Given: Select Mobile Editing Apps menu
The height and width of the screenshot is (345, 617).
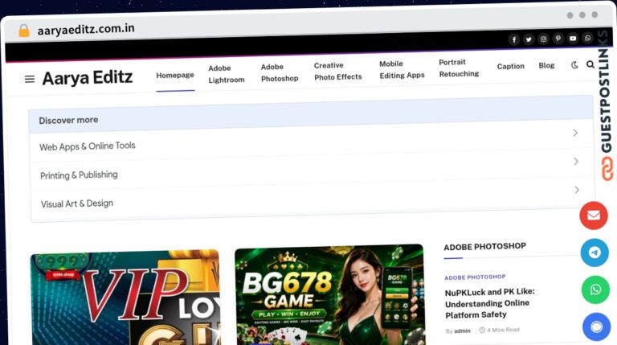Looking at the screenshot, I should [402, 70].
